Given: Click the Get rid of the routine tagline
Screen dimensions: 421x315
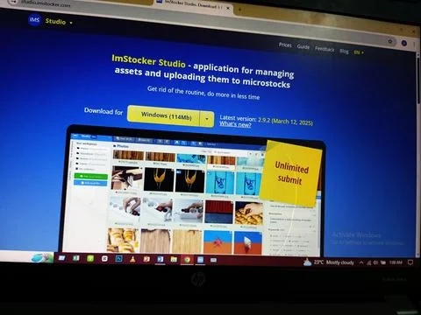Looking at the screenshot, I should 203,93.
